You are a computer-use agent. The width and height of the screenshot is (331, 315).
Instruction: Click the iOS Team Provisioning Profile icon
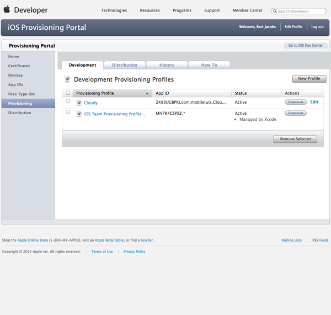pos(79,114)
